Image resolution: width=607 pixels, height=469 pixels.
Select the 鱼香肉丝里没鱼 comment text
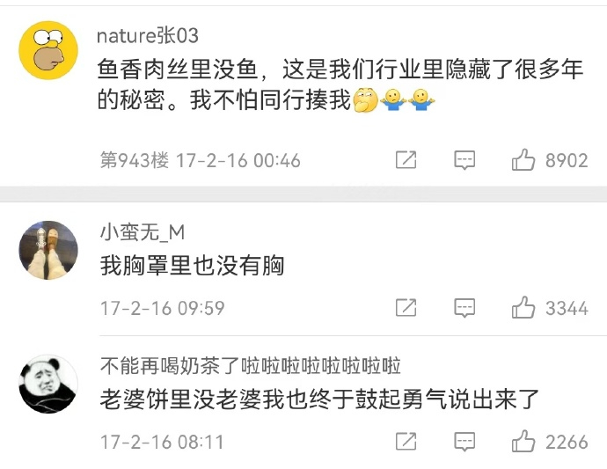pyautogui.click(x=340, y=84)
